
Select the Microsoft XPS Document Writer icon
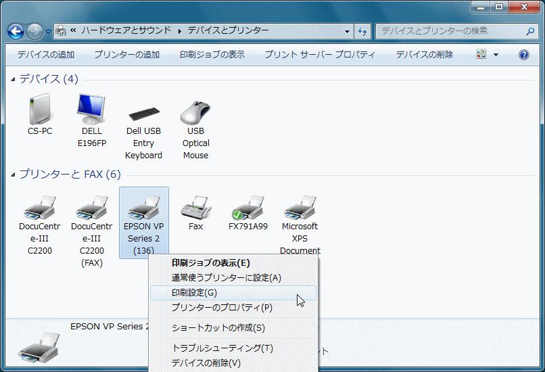pos(300,208)
